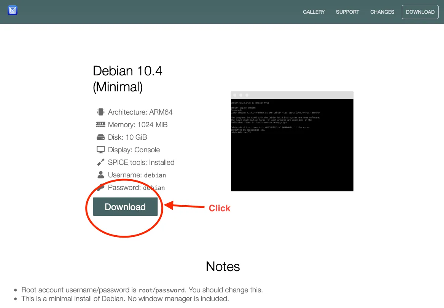The height and width of the screenshot is (308, 444).
Task: Click the "Password: debian" text
Action: pyautogui.click(x=136, y=188)
